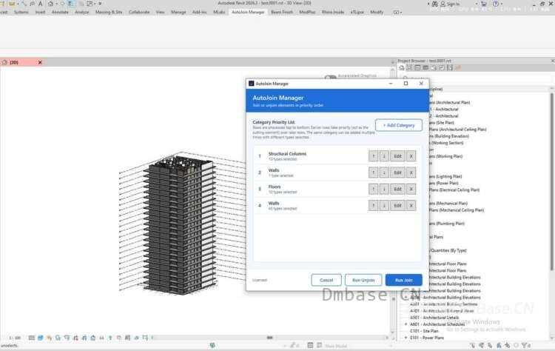555x351 pixels.
Task: Open Visual Style icon in view control bar
Action: coord(41,338)
